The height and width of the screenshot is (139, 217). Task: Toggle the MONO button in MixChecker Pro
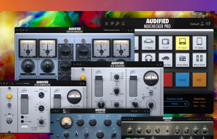pyautogui.click(x=183, y=80)
